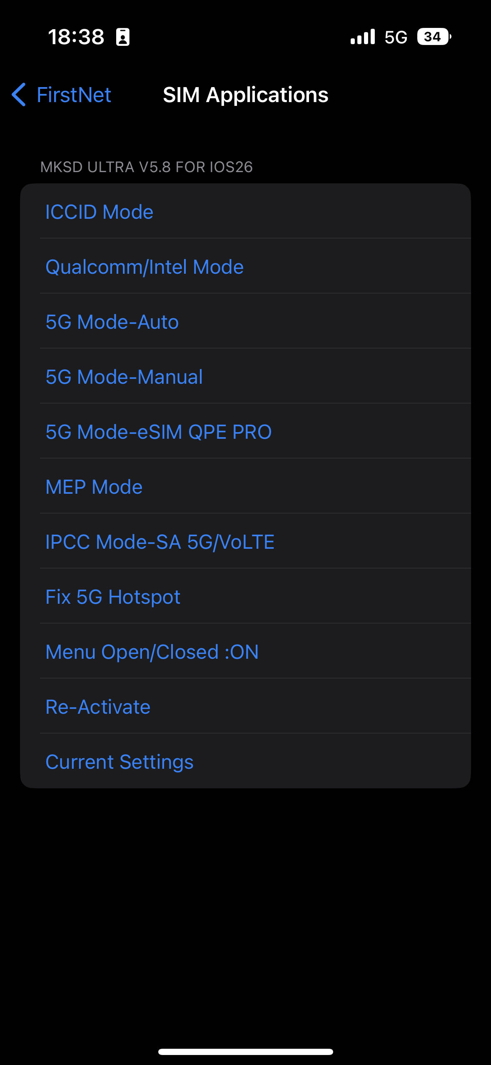Tap the back chevron arrow icon
This screenshot has width=491, height=1065.
(x=19, y=95)
